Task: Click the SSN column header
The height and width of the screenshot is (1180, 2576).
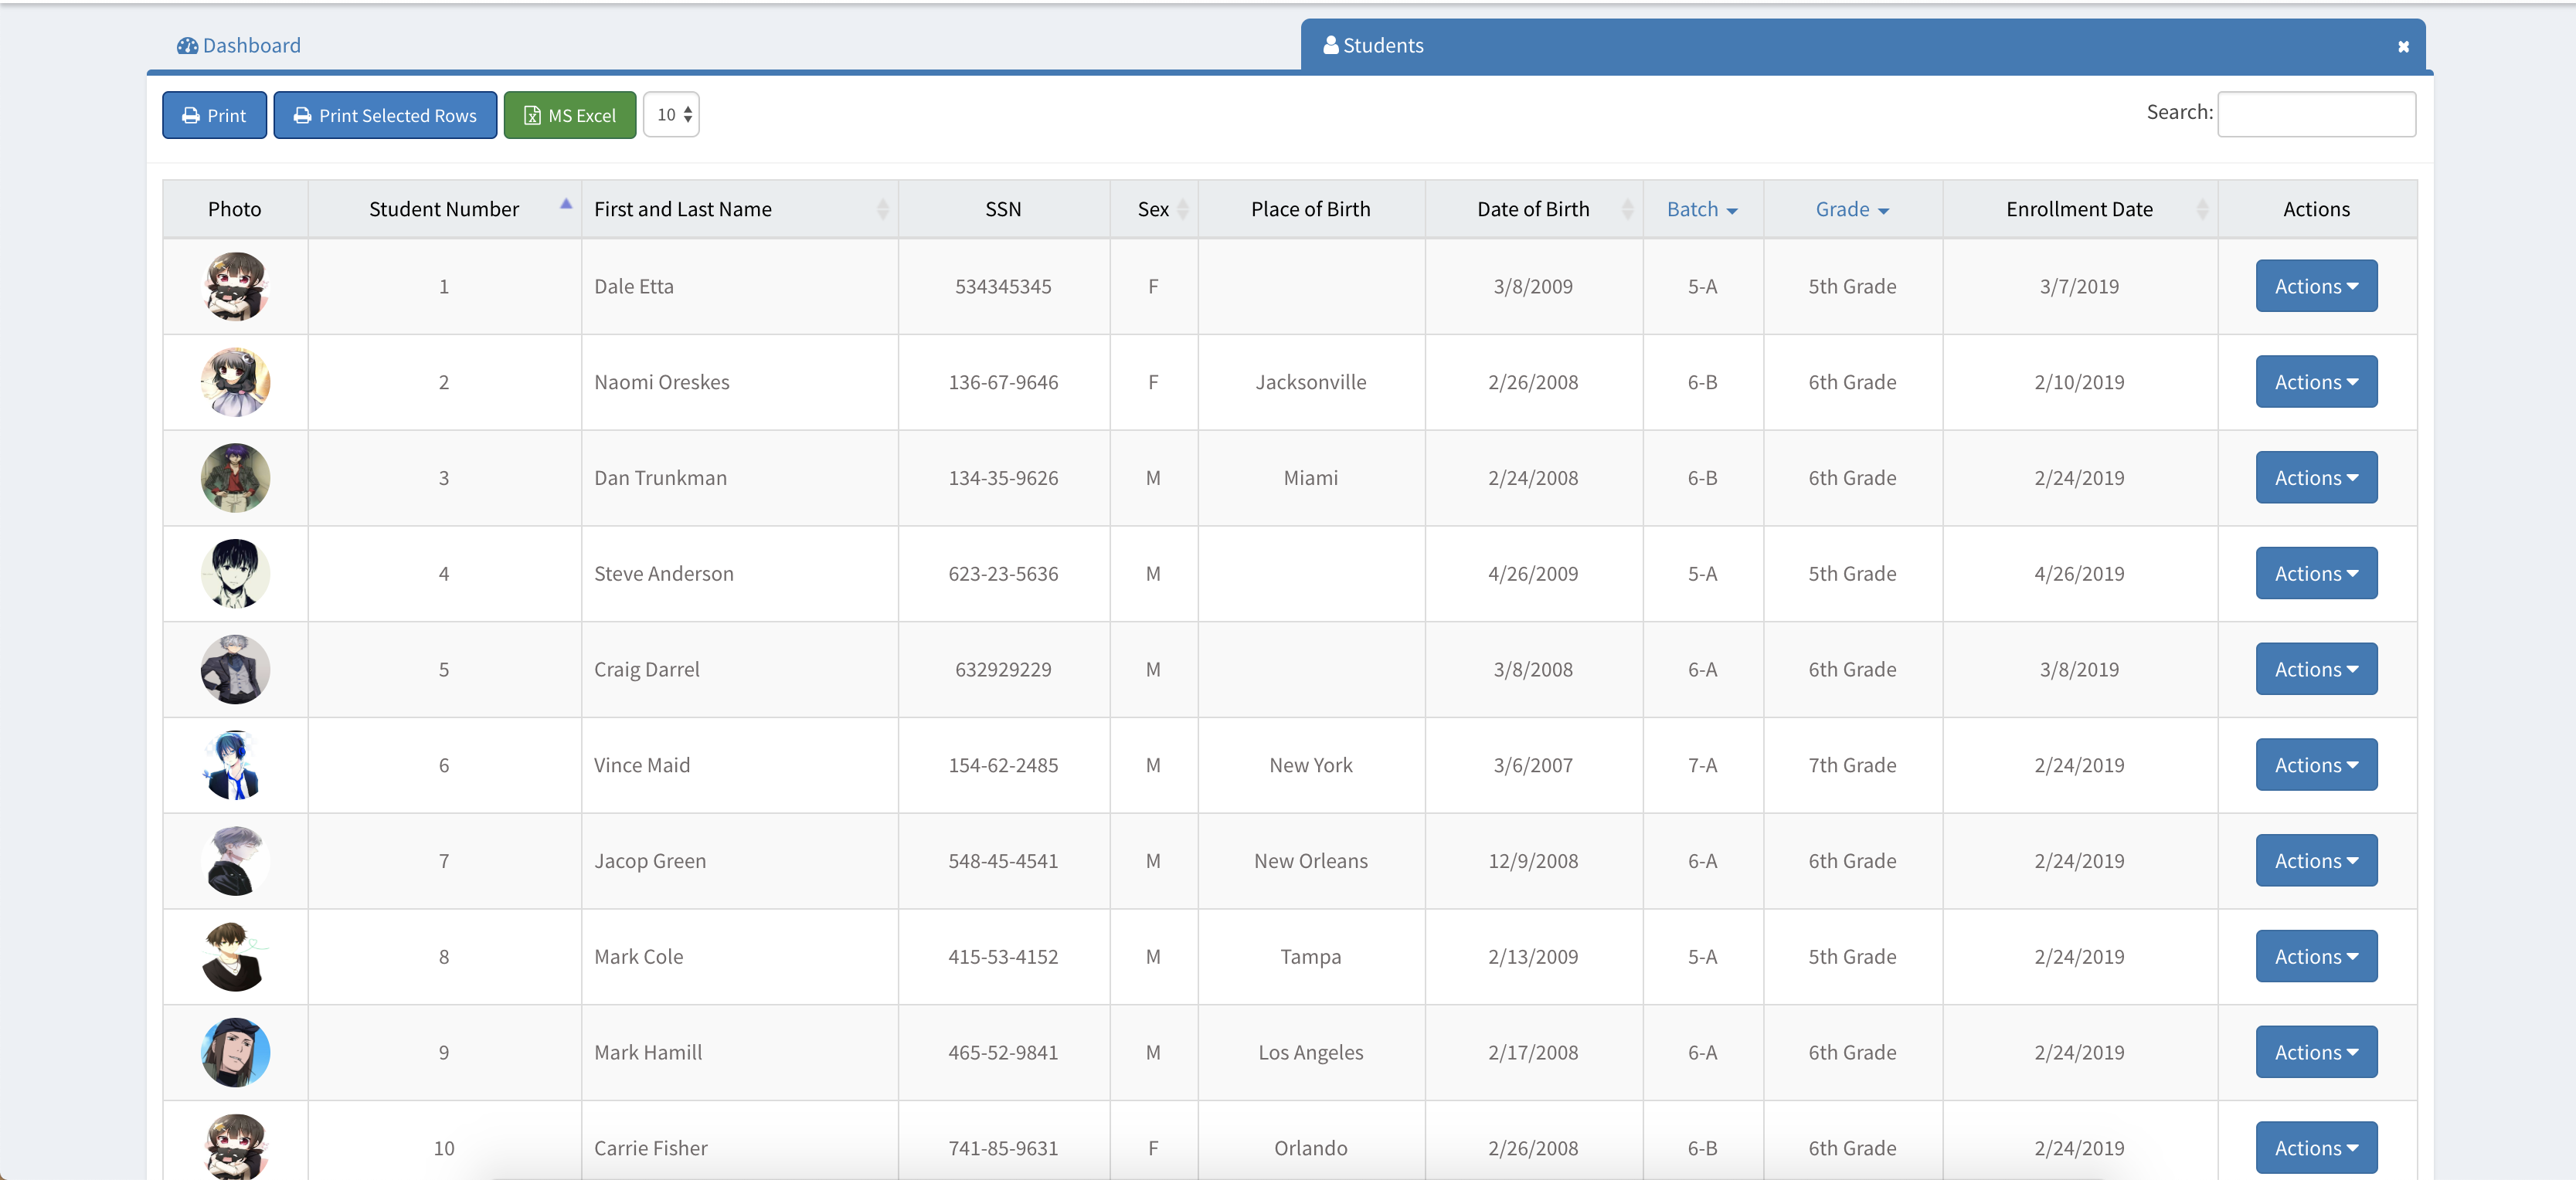Action: pos(1003,209)
